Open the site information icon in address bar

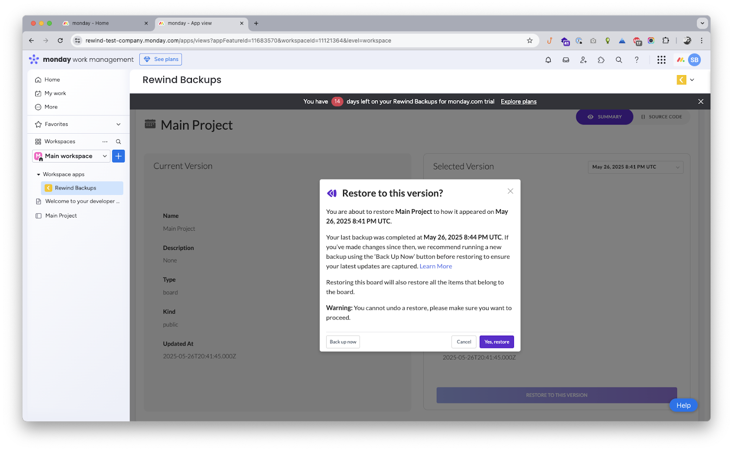(x=77, y=40)
